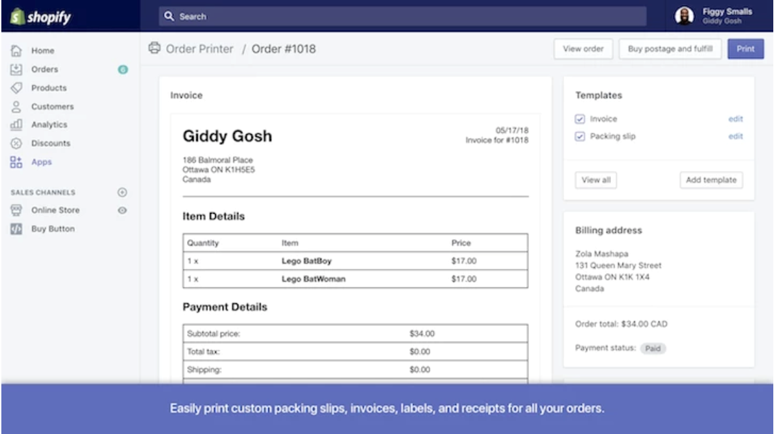Click Buy postage and fulfill button
776x434 pixels.
[669, 49]
